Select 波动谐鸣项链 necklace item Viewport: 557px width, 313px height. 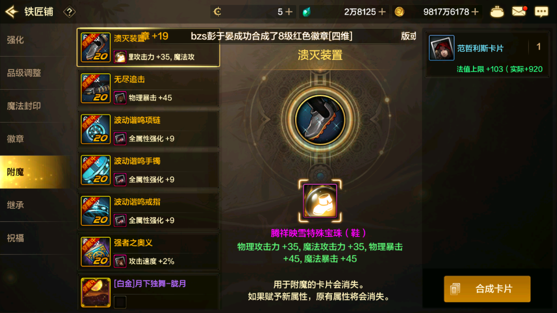148,129
